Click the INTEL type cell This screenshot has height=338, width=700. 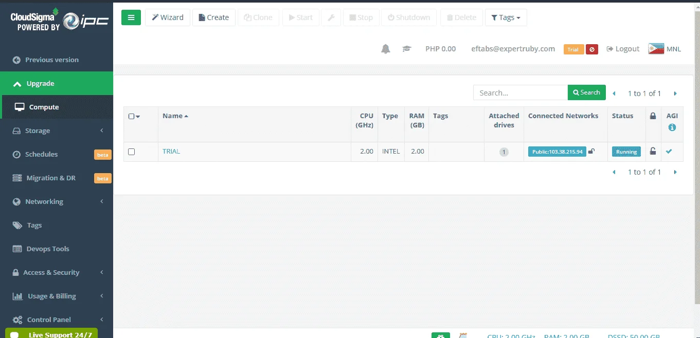click(391, 152)
